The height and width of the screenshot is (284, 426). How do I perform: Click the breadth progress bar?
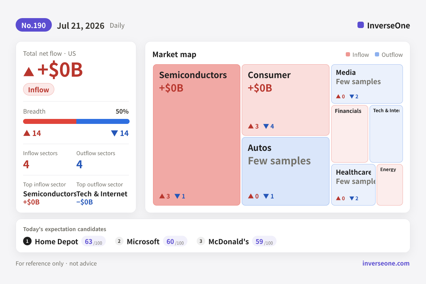click(x=76, y=121)
